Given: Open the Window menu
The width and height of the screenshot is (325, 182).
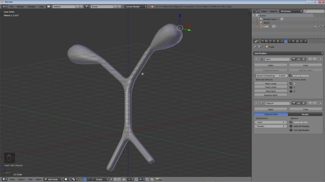Looking at the screenshot, I should pyautogui.click(x=31, y=7).
